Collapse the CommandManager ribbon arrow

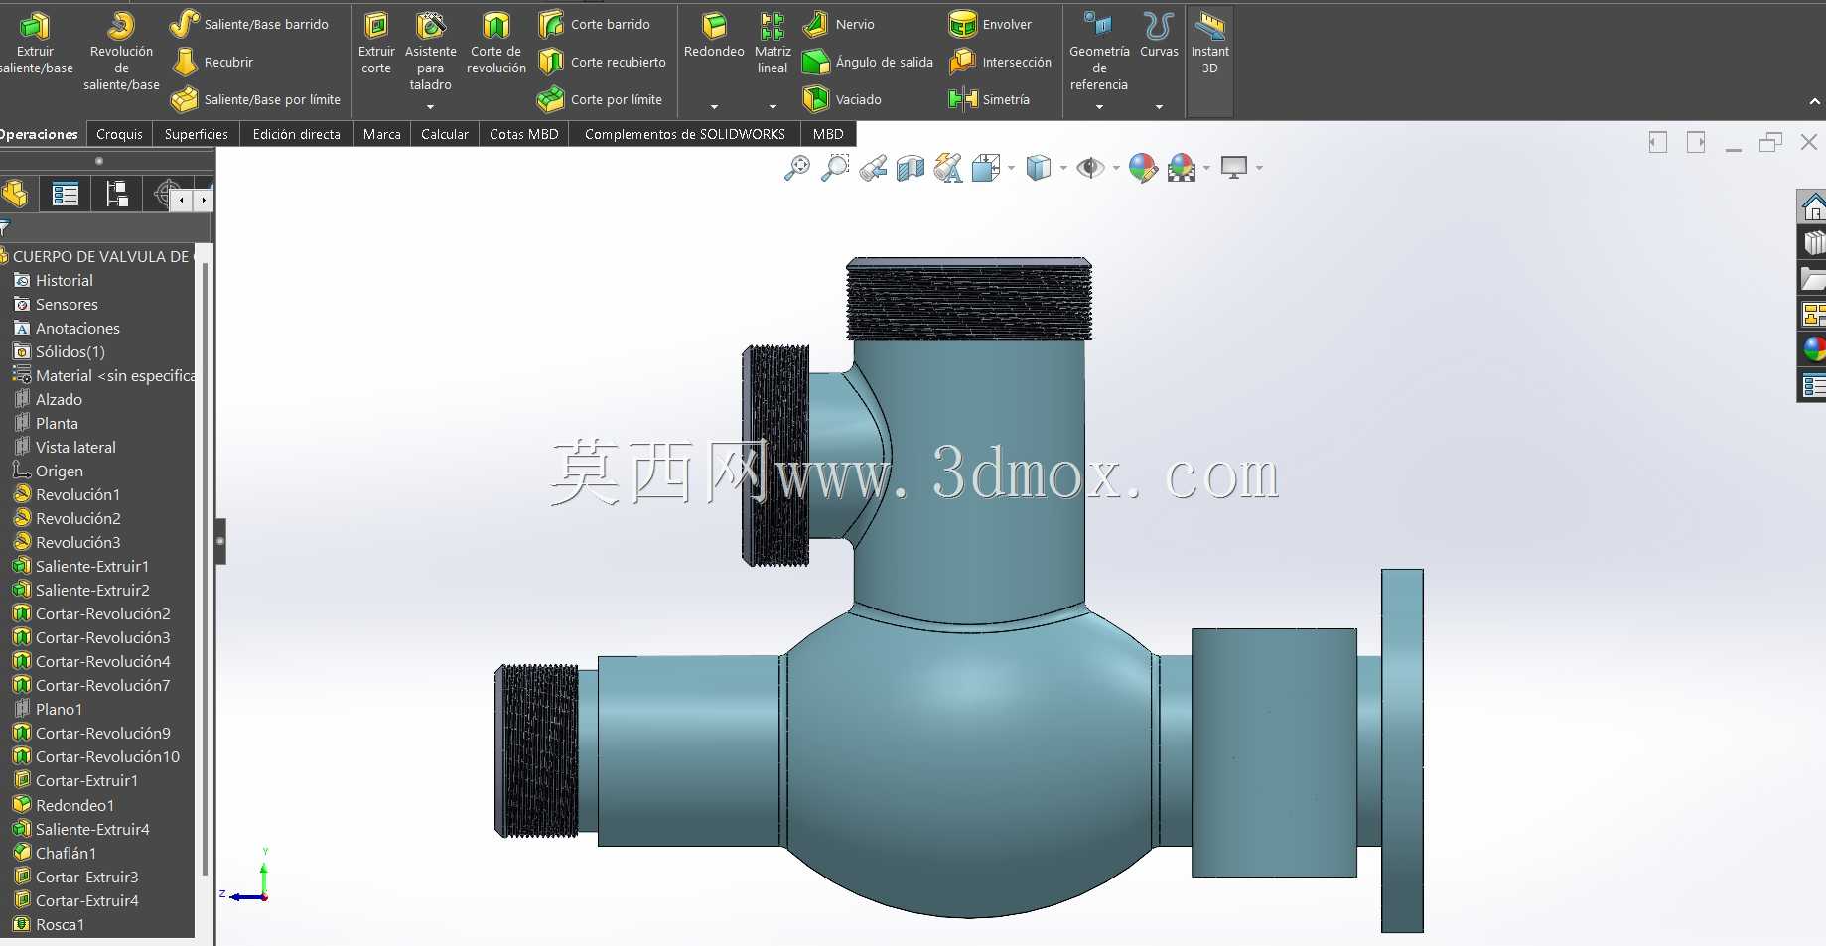(x=1814, y=101)
